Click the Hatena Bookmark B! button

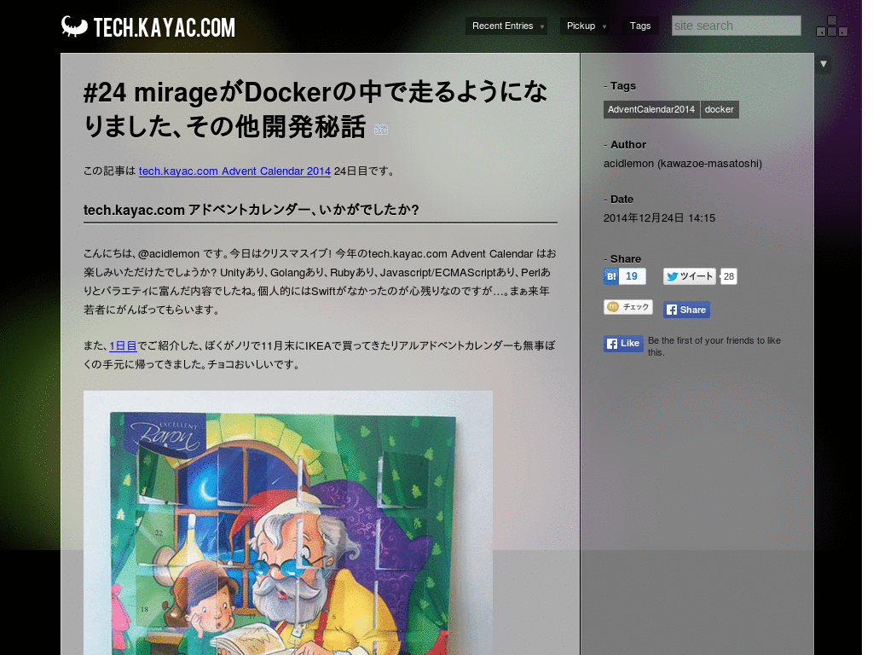[610, 276]
